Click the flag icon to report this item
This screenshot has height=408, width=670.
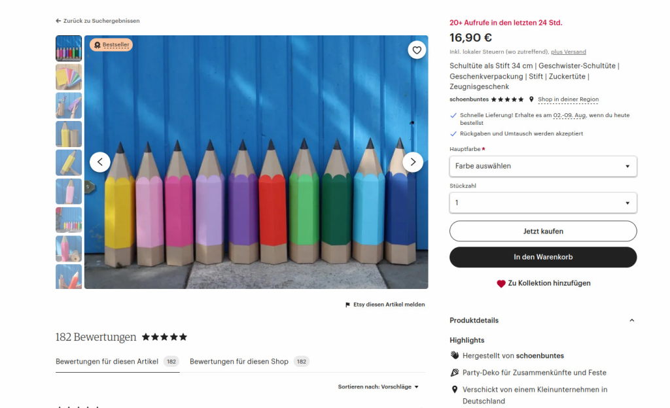[347, 305]
